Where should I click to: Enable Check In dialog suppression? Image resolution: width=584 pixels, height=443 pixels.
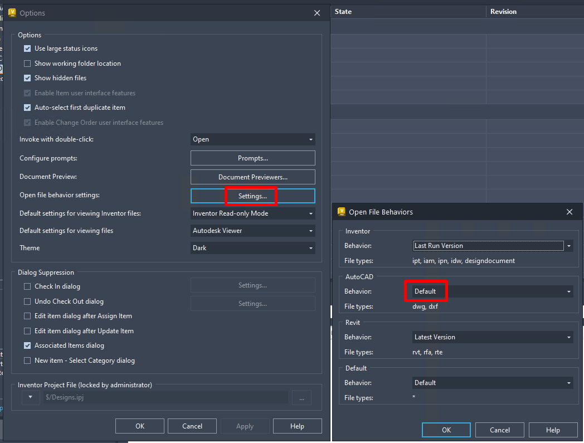[x=27, y=286]
